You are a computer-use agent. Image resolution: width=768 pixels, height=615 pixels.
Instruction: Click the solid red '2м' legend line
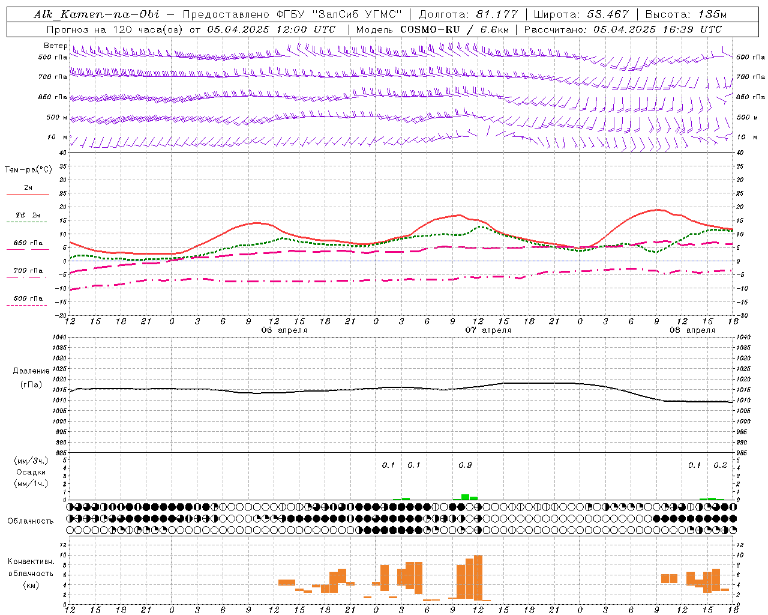(x=28, y=194)
